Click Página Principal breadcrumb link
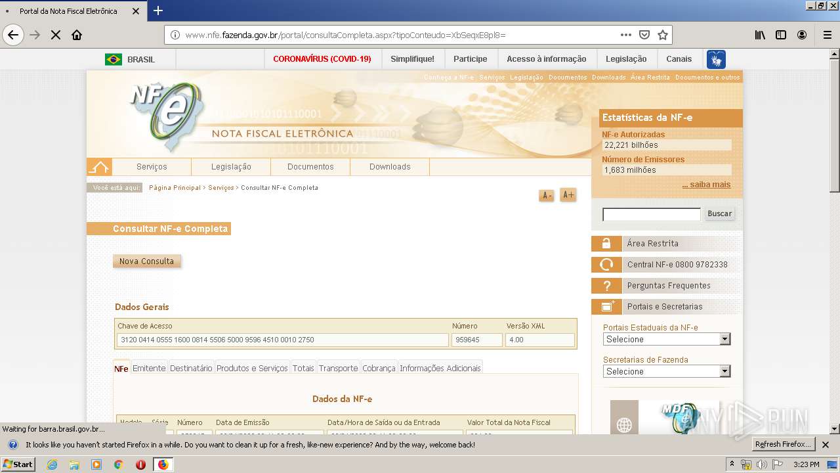Screen dimensions: 840x473 (175, 188)
